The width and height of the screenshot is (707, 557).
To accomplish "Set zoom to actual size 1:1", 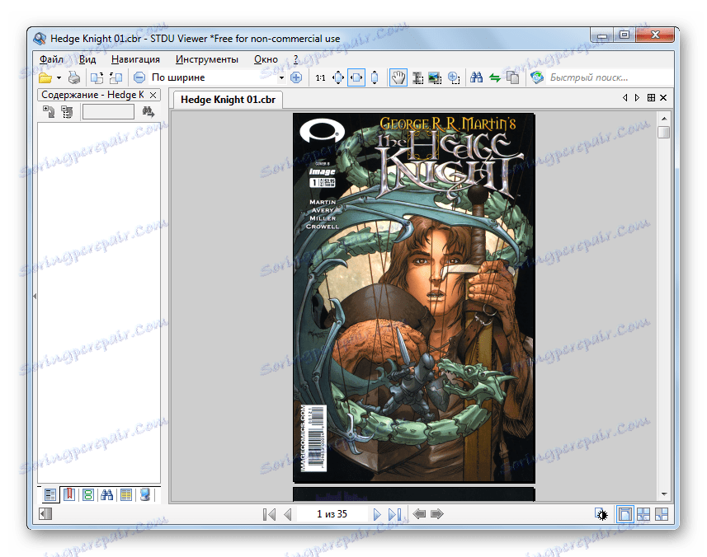I will click(x=320, y=77).
